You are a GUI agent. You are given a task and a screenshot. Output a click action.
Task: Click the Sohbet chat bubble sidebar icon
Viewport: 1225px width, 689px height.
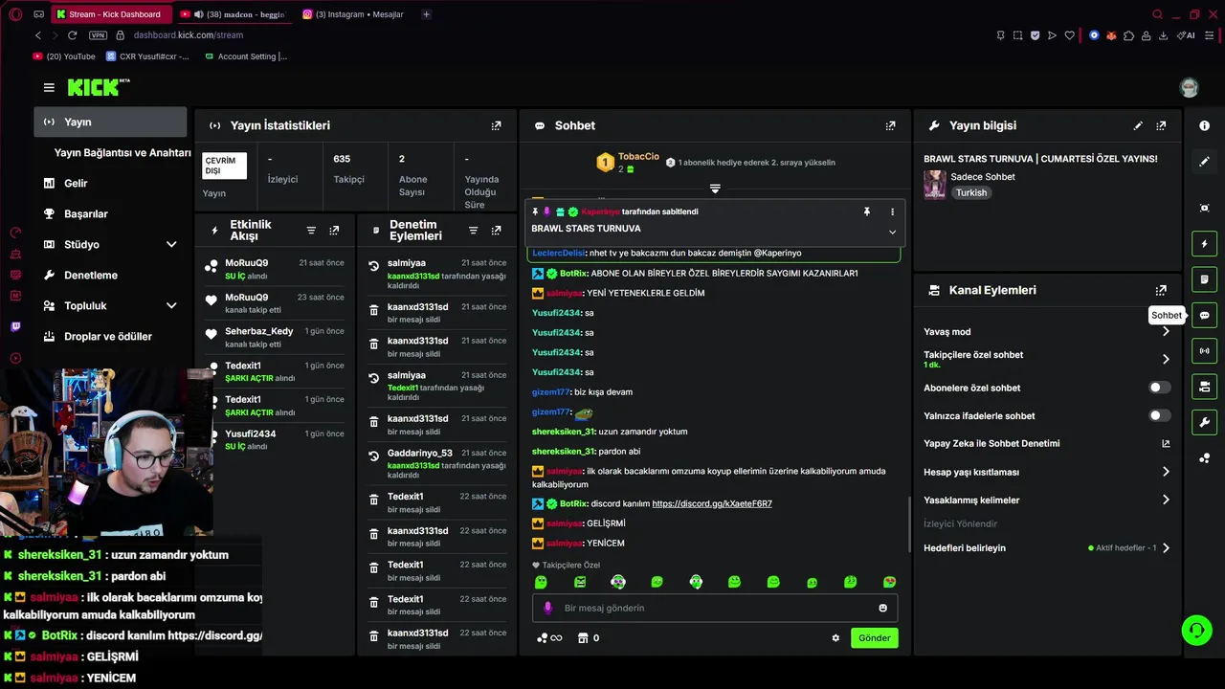pos(1204,316)
